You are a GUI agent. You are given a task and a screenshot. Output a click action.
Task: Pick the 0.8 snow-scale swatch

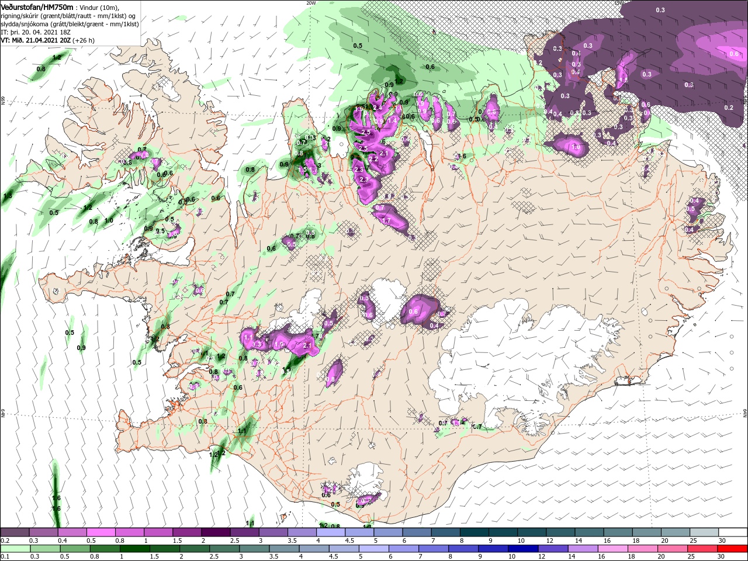129,532
